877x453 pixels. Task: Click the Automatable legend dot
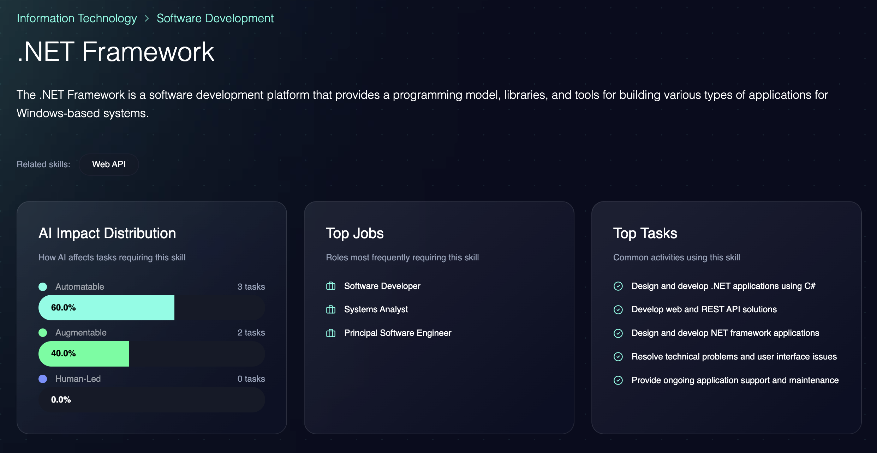(x=43, y=287)
